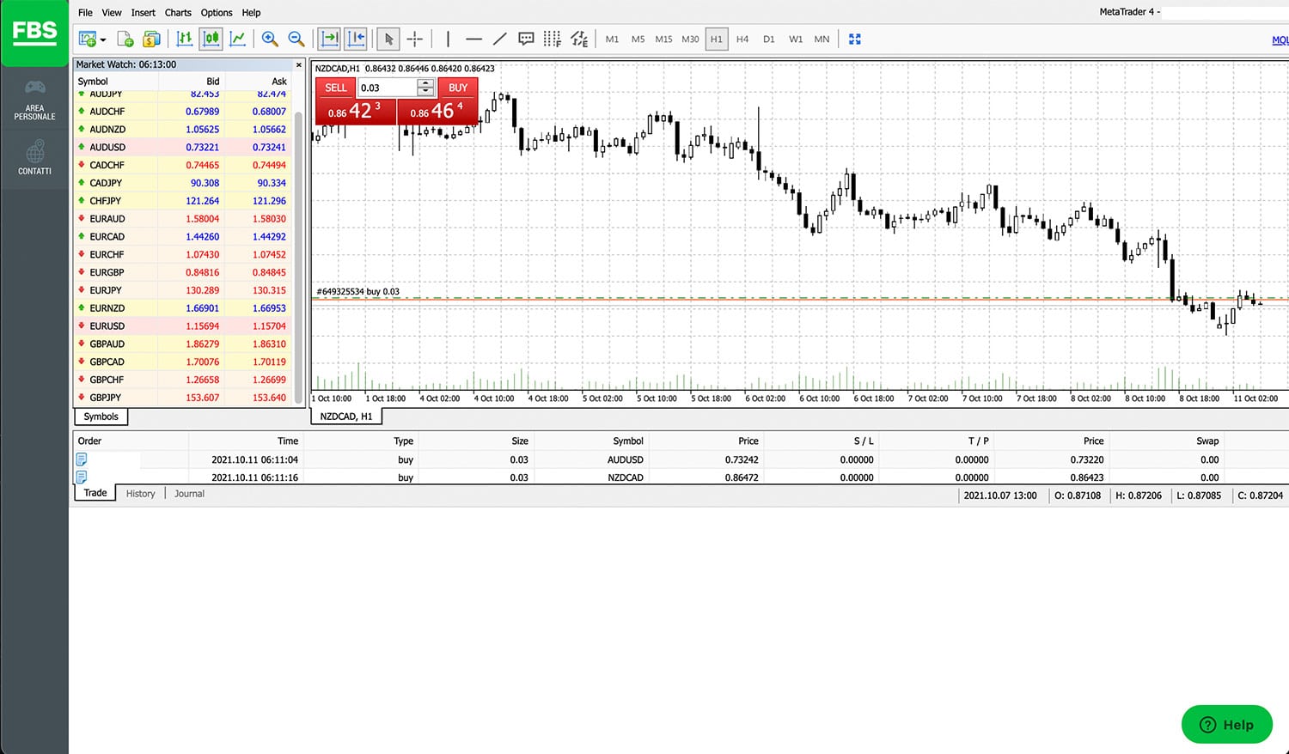Add a text label comment tool
This screenshot has height=754, width=1289.
526,39
